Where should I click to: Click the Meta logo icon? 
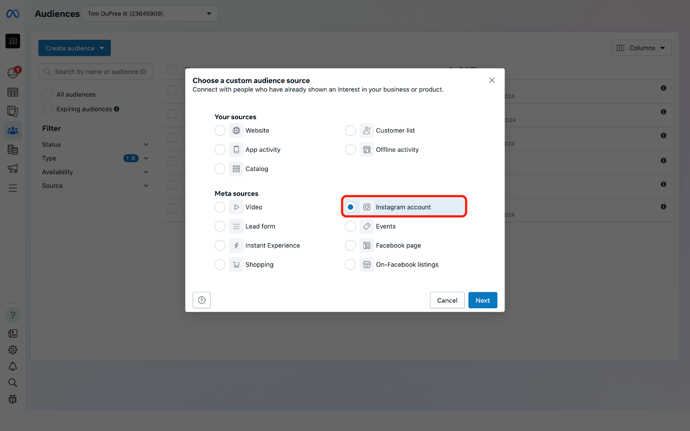(13, 14)
